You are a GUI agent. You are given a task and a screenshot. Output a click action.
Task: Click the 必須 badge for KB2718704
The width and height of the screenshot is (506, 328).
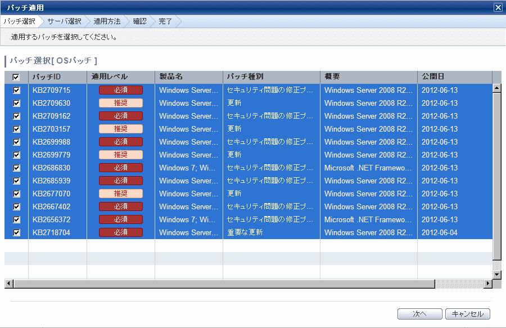[121, 232]
